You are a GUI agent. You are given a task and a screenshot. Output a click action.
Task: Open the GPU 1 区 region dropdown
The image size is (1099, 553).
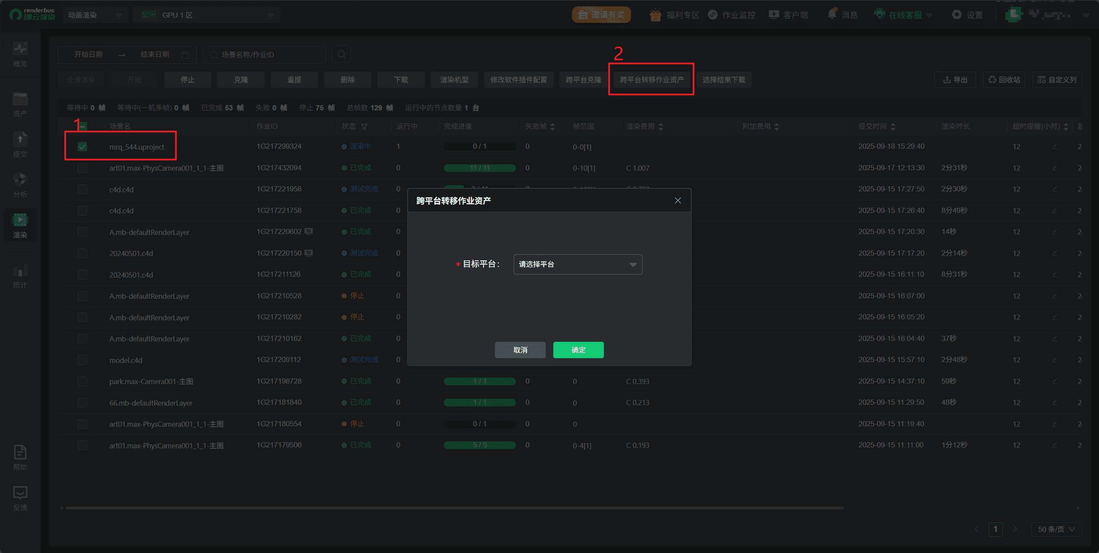point(206,15)
